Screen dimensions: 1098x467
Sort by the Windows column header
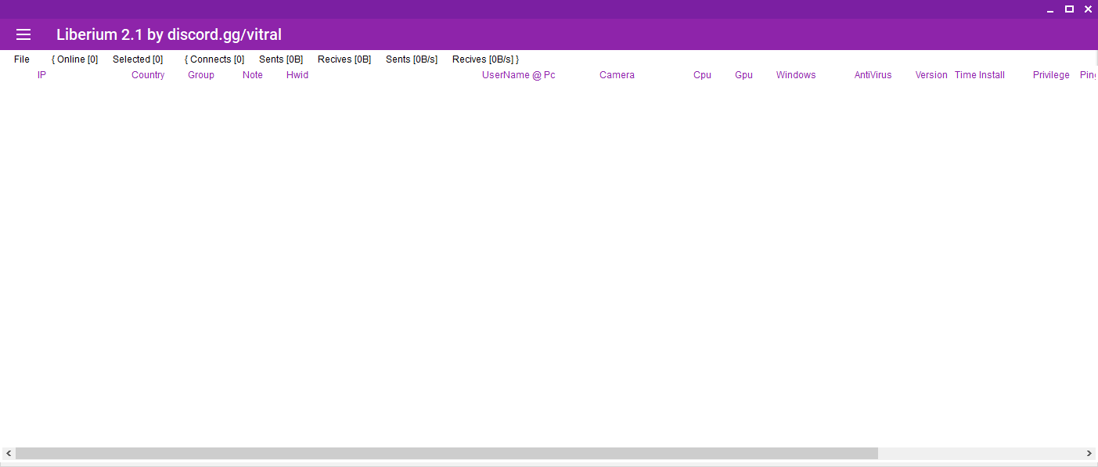pyautogui.click(x=796, y=75)
